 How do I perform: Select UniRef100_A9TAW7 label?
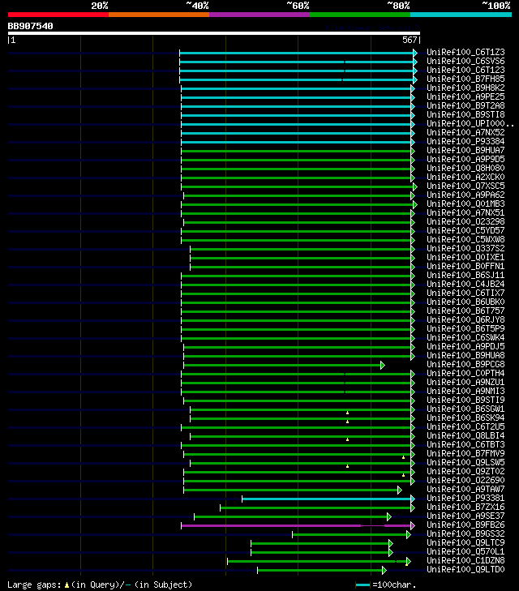465,489
